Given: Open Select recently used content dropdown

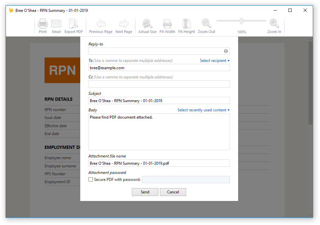Looking at the screenshot, I should [x=204, y=110].
